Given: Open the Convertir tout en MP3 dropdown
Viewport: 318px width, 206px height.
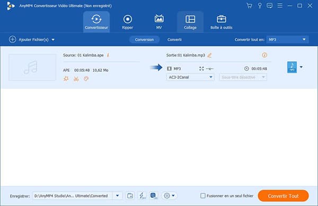Looking at the screenshot, I should pyautogui.click(x=288, y=40).
